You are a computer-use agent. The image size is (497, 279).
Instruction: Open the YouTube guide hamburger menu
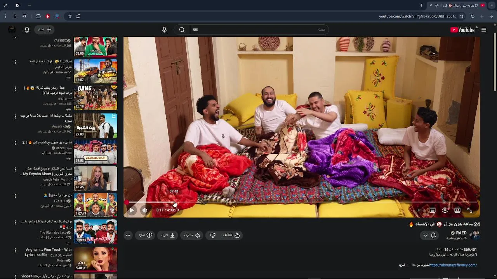484,30
